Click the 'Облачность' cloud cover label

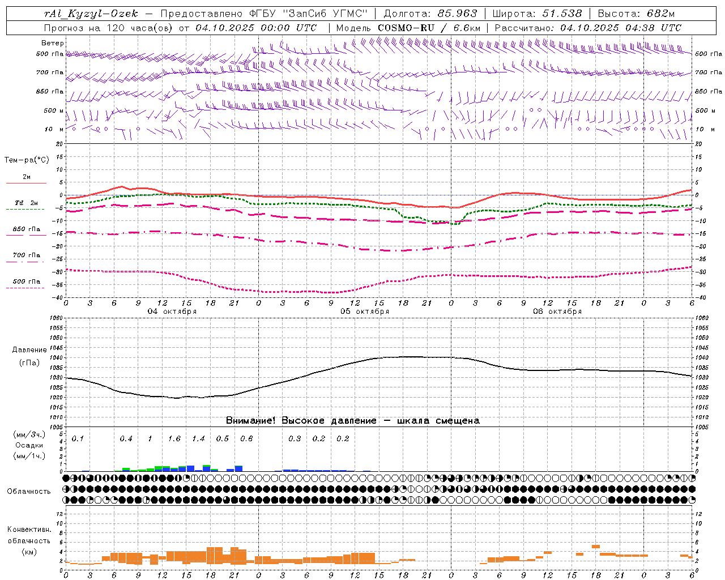click(29, 492)
